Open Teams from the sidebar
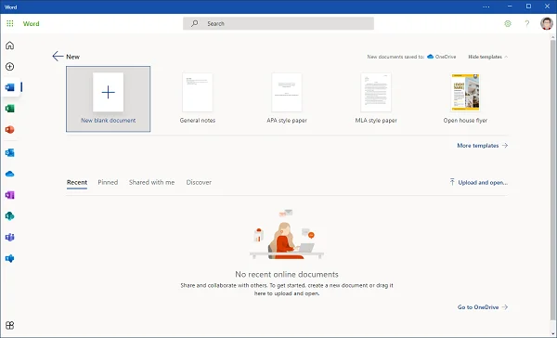 pos(10,238)
